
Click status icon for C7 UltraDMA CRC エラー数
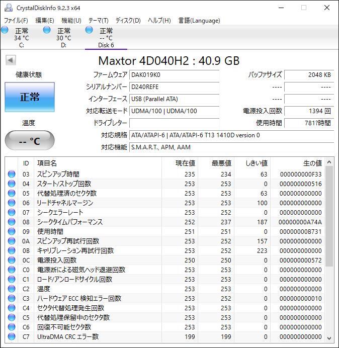12,336
